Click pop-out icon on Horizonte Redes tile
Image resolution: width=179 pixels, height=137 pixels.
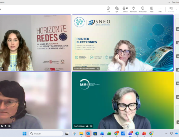pyautogui.click(x=2, y=69)
